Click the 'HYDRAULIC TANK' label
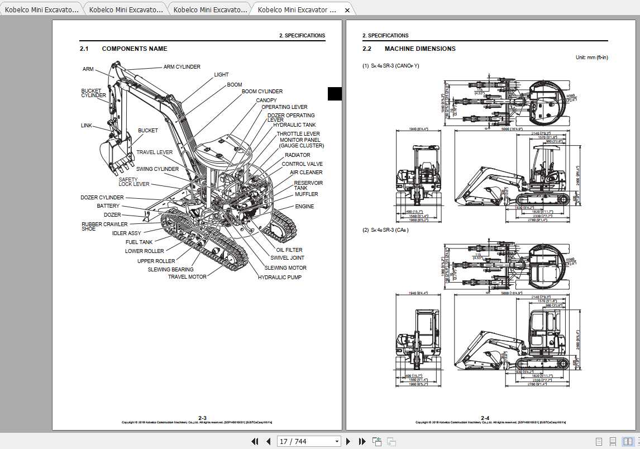The height and width of the screenshot is (449, 640). 294,125
